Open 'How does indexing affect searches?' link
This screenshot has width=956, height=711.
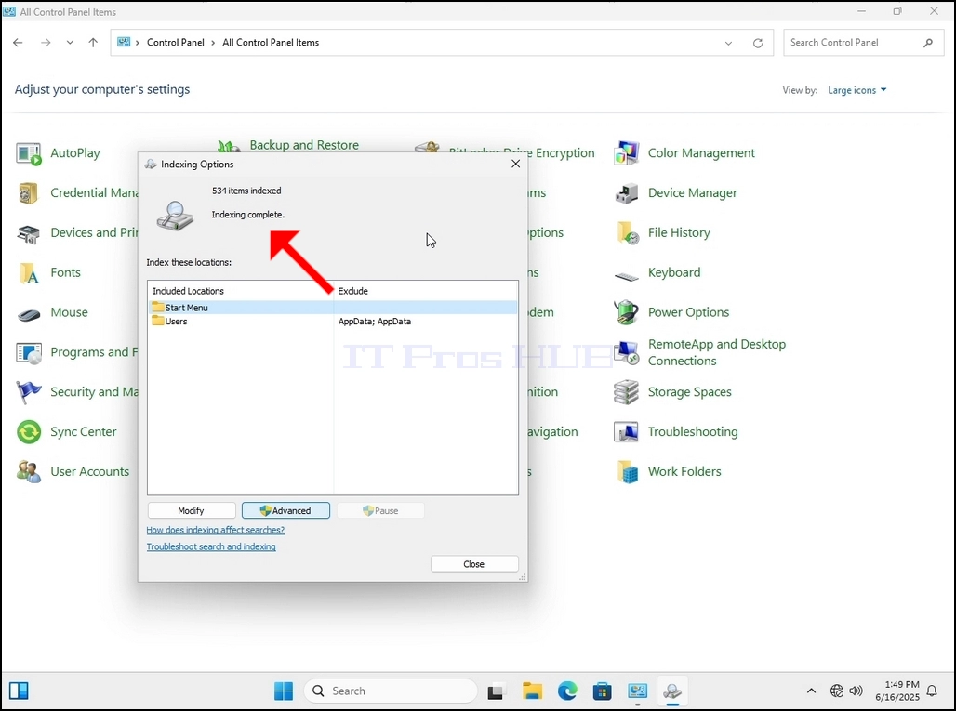point(215,530)
